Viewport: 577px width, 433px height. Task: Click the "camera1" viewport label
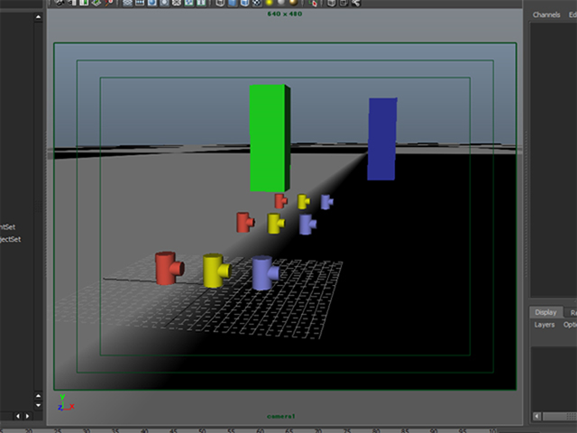point(280,417)
